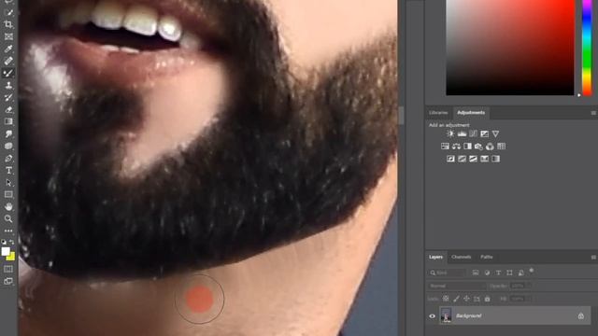The height and width of the screenshot is (336, 598).
Task: Add a Posterize adjustment
Action: click(462, 159)
